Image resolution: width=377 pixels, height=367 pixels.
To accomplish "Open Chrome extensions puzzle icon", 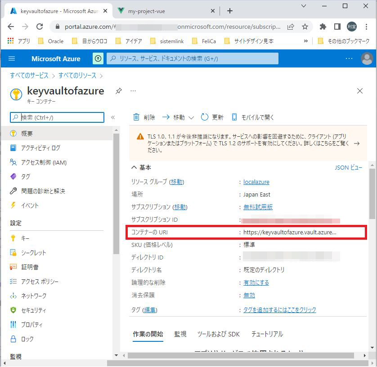I will click(323, 27).
